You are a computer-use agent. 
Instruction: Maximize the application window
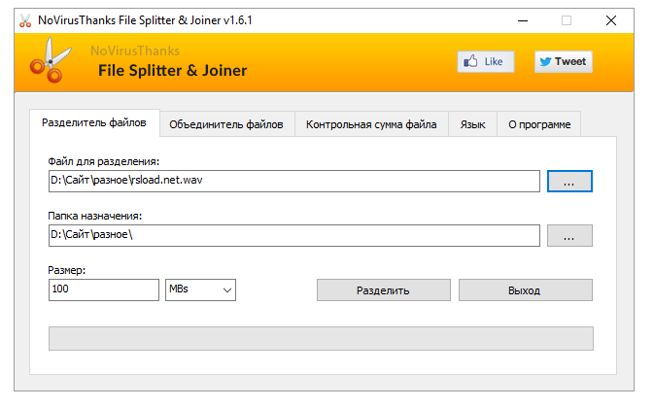point(567,20)
